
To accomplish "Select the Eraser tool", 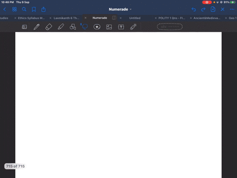I will click(49, 27).
